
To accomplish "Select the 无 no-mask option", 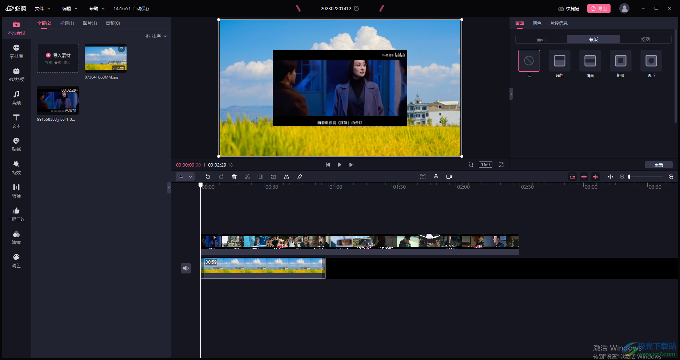I will (x=529, y=61).
